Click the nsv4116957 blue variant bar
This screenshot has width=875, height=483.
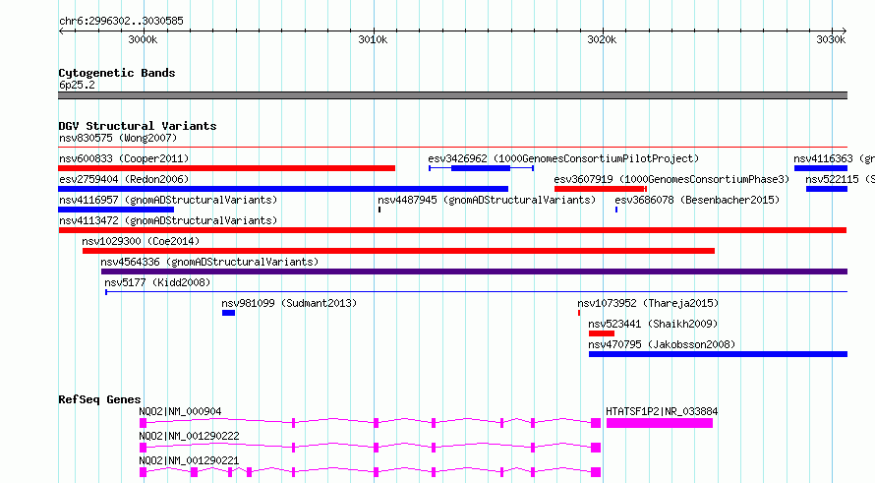point(116,210)
